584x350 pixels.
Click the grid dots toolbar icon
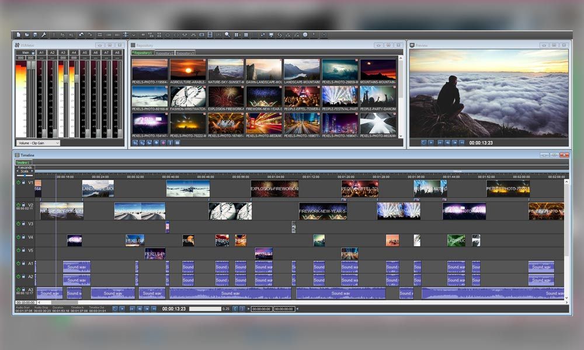[255, 34]
